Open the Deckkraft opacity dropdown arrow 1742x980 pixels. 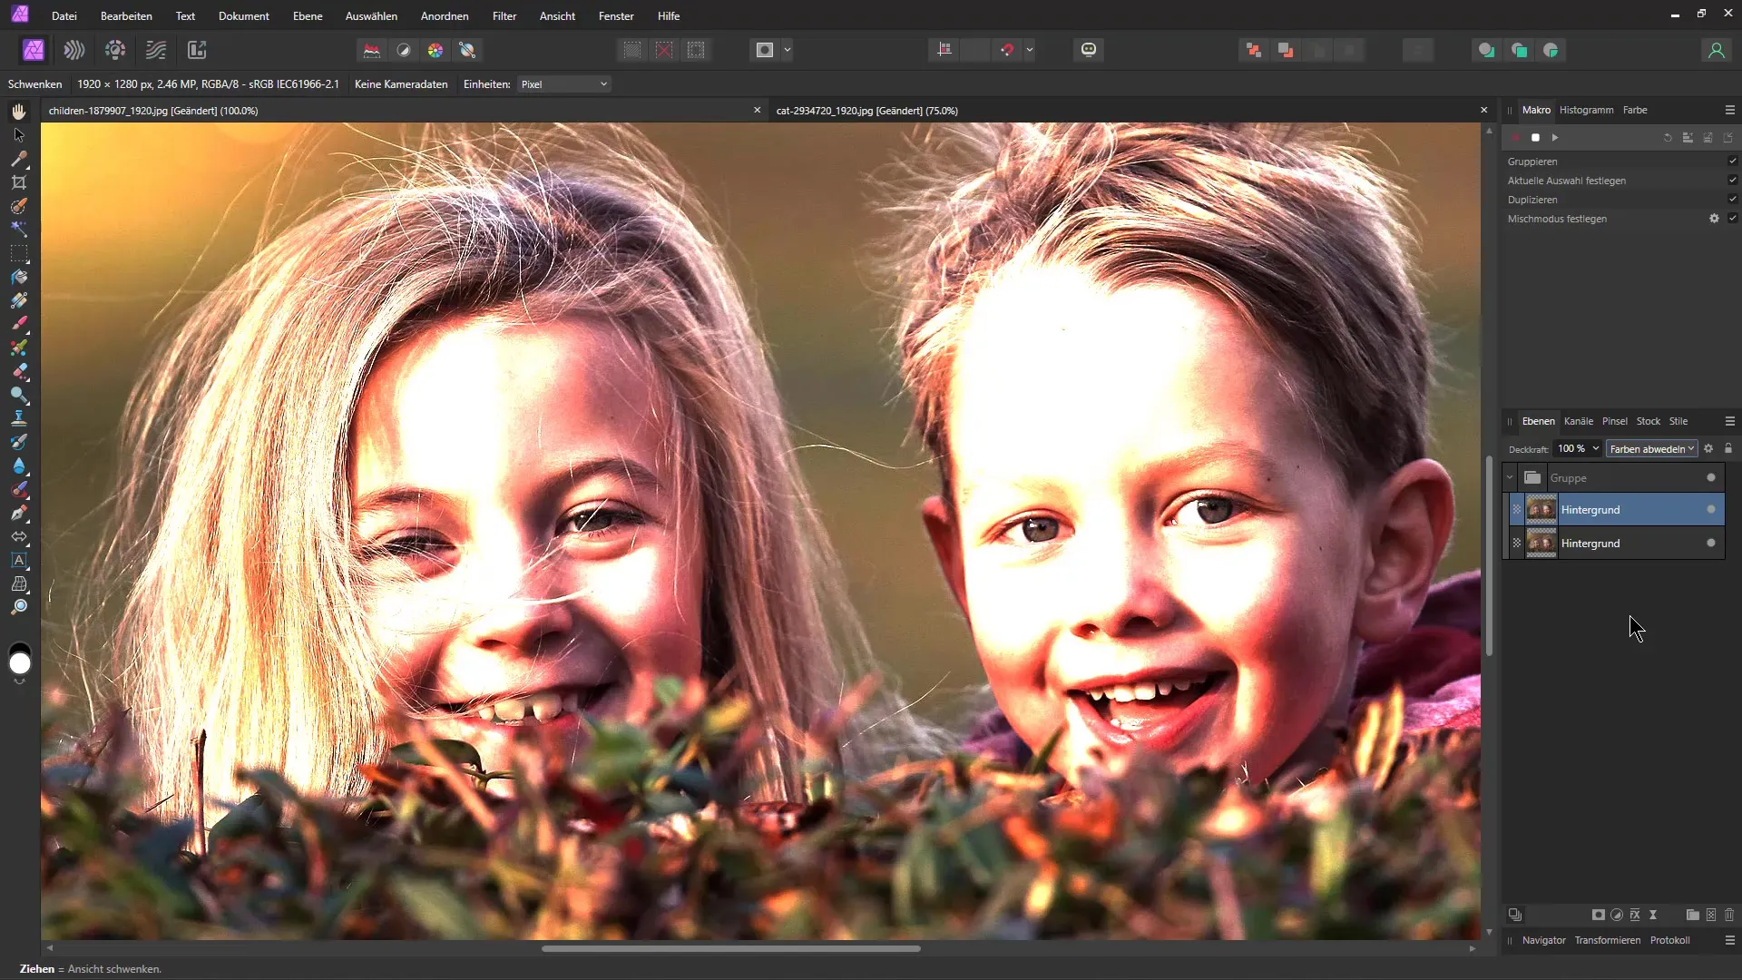click(x=1596, y=448)
